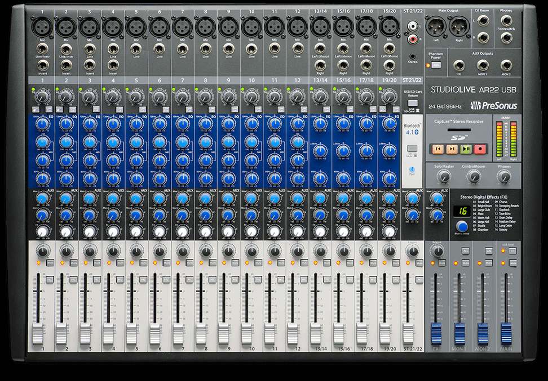Screen dimensions: 548x381
Task: Click the Main Output Left XLR connector
Action: pos(436,26)
